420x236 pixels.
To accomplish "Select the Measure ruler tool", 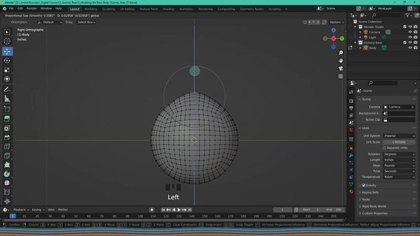I will click(7, 98).
